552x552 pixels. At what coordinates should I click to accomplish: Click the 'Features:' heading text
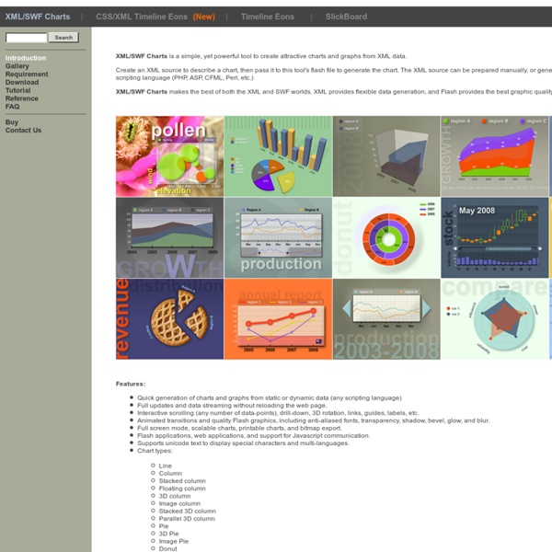coord(131,384)
